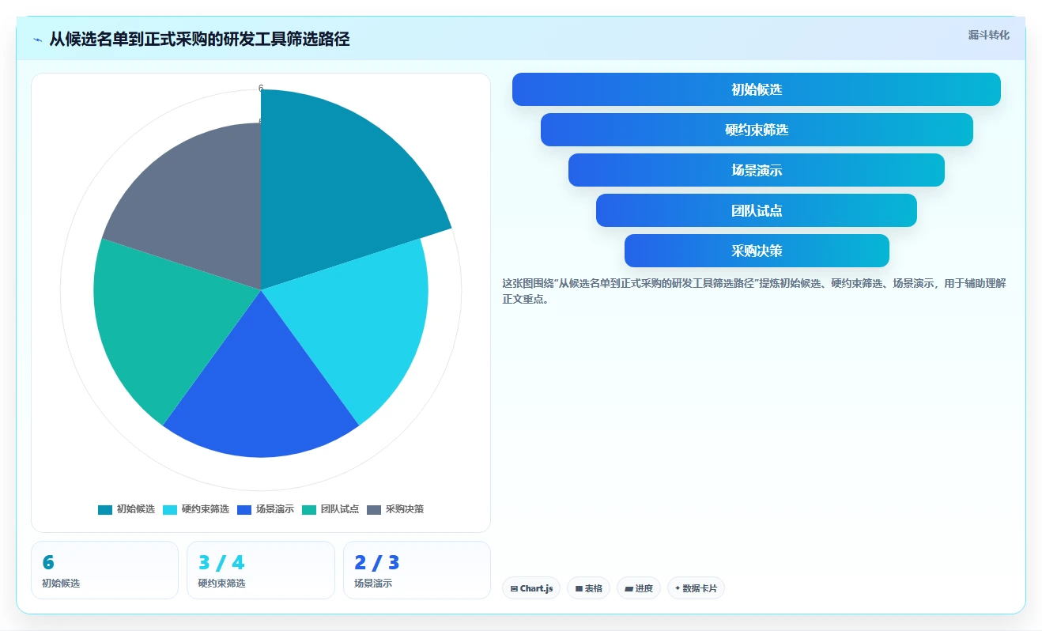Toggle the 硬约束筛选 legend color box
Screen dimensions: 1042x631
pos(170,509)
